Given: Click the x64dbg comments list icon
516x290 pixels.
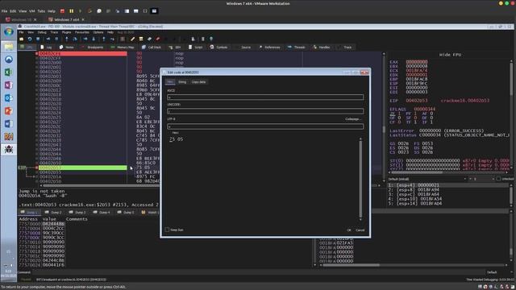Looking at the screenshot, I should pos(141,39).
